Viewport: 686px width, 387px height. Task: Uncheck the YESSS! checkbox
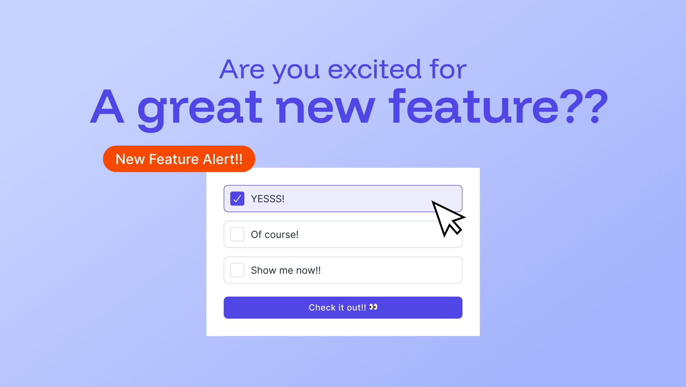tap(237, 199)
